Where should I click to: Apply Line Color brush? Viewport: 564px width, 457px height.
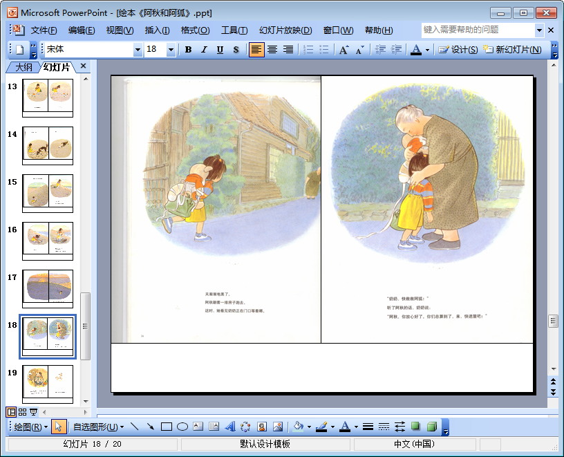(x=321, y=427)
